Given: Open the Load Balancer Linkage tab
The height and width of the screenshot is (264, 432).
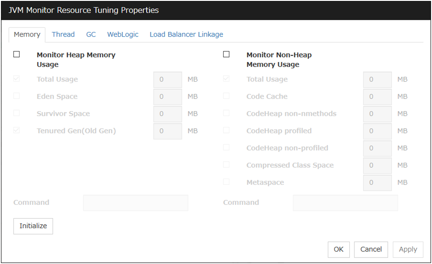Looking at the screenshot, I should [x=186, y=34].
